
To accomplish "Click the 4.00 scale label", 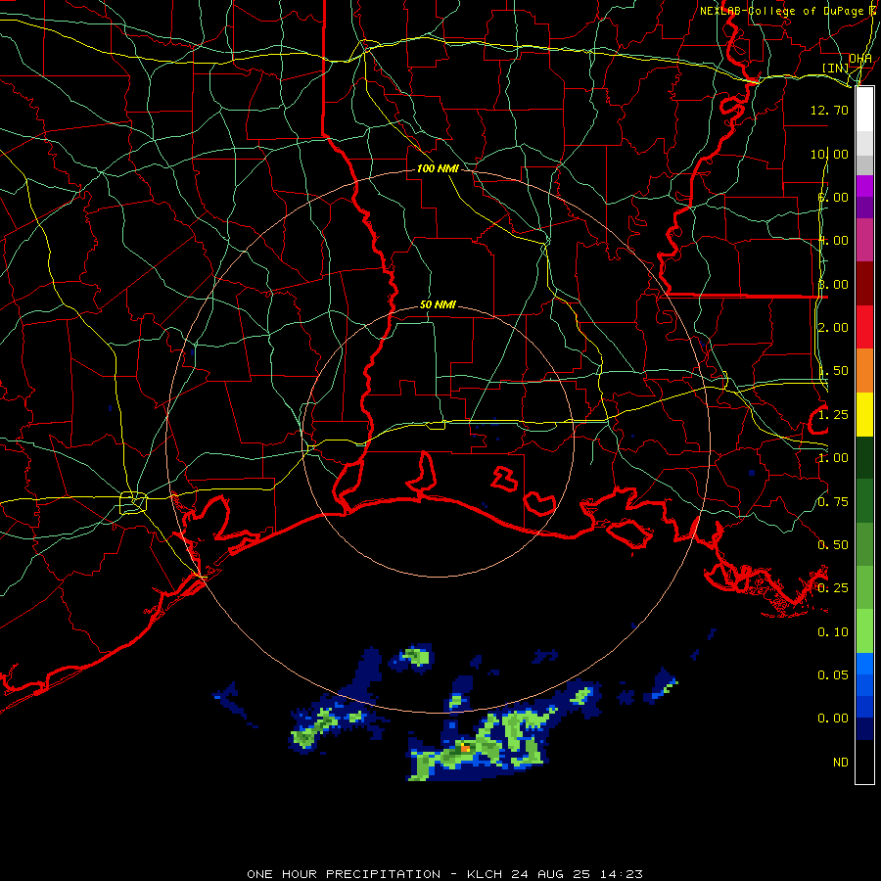I will pos(833,241).
